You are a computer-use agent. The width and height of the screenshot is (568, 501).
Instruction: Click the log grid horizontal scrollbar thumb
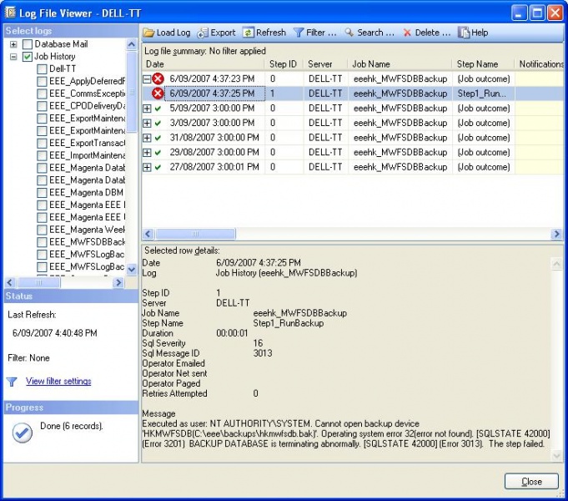pos(195,234)
